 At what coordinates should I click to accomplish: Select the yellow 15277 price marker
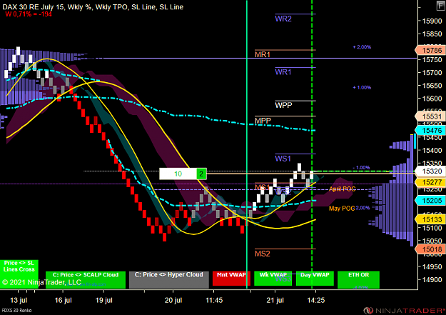430,182
